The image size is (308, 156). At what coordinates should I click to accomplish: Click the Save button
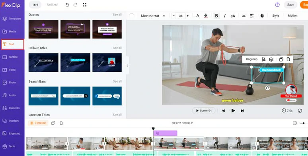click(290, 5)
